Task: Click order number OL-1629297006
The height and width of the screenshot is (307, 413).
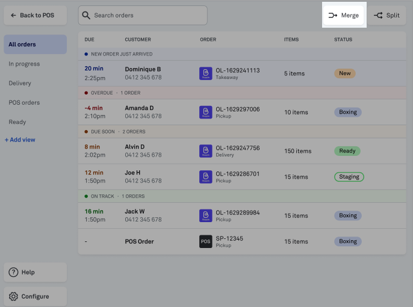Action: 238,109
